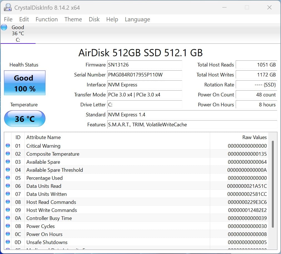Click the status dot for Host Read Commands
This screenshot has width=281, height=254.
click(x=8, y=202)
